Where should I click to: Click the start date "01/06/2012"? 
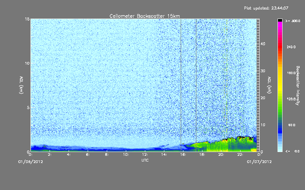(30, 162)
